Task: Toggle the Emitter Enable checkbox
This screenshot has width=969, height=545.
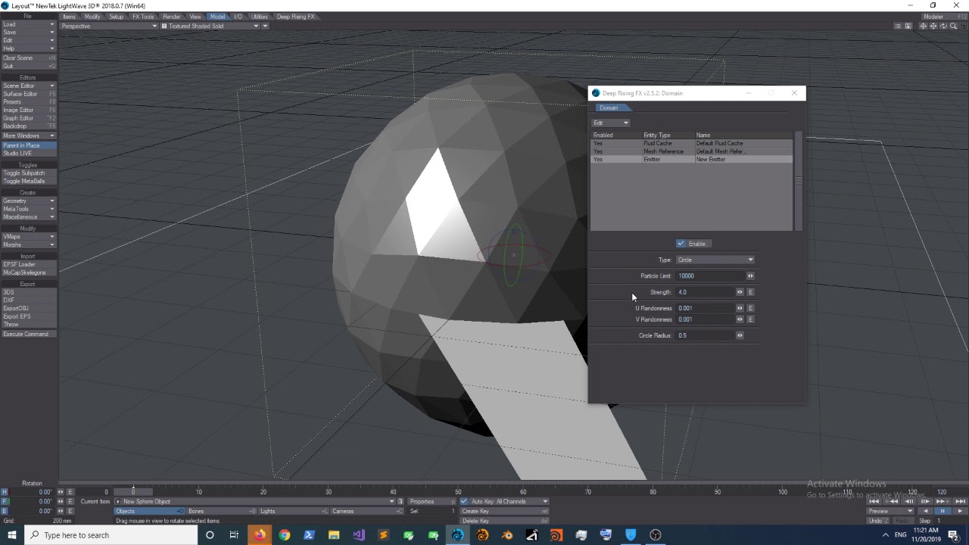Action: pos(681,244)
